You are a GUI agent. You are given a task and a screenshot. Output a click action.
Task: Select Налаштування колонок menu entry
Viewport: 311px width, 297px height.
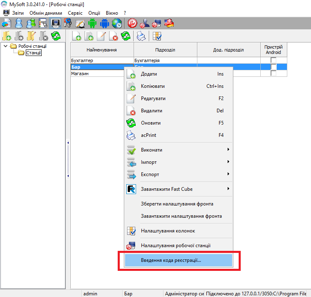pyautogui.click(x=179, y=231)
